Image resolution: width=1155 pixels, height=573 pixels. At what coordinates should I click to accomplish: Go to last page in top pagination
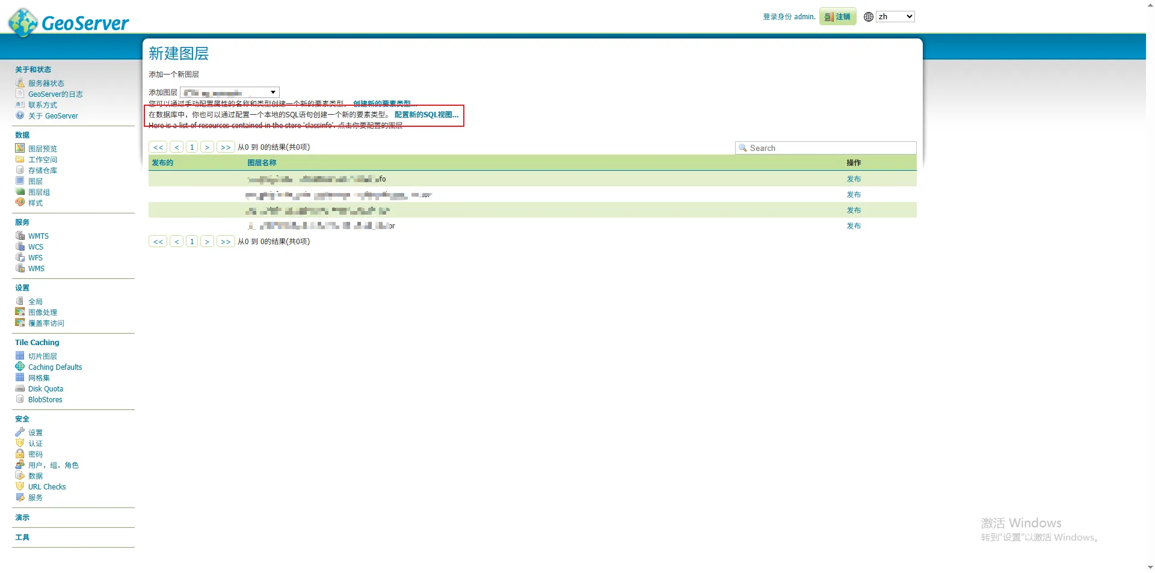226,147
